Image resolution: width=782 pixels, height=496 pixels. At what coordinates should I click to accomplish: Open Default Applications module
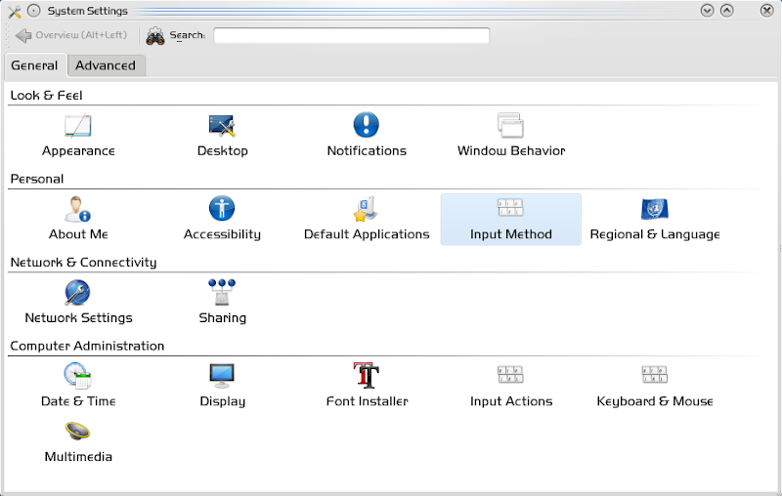367,210
